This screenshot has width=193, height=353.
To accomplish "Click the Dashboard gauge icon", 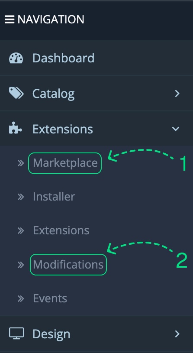I will (x=16, y=58).
